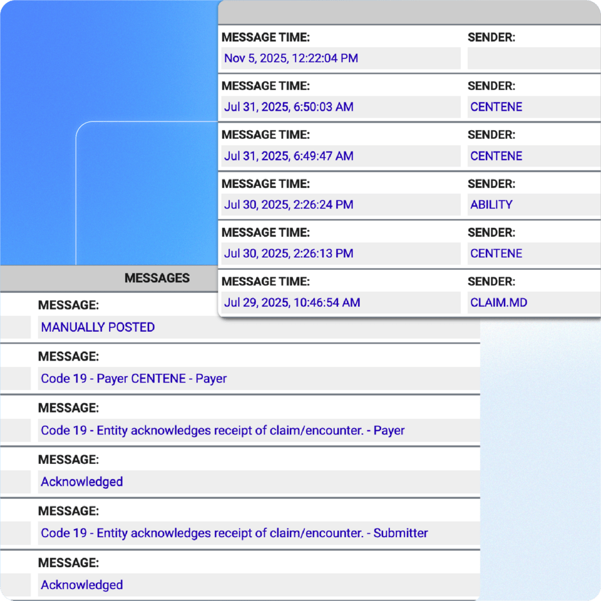
Task: Select the ABILITY sender link
Action: 491,205
